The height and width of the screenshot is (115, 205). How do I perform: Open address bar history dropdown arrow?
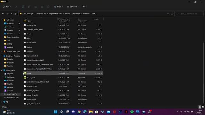(167, 14)
